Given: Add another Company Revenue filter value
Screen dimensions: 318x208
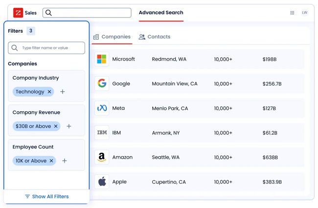Looking at the screenshot, I should pos(69,126).
